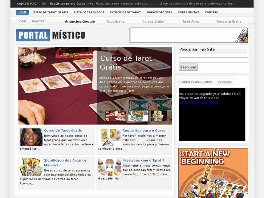Open Curso de Tarot Grátis article link
264x198 pixels.
pyautogui.click(x=63, y=130)
